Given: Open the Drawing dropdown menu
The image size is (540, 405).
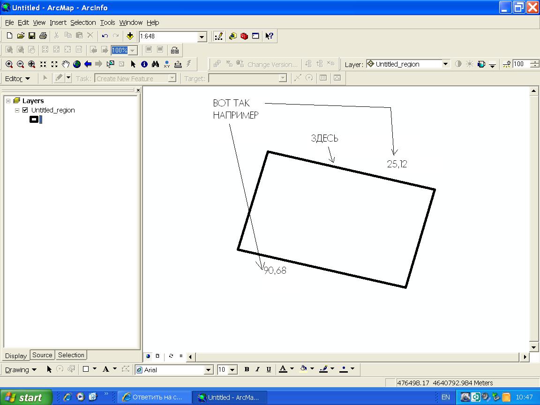Looking at the screenshot, I should (x=21, y=369).
